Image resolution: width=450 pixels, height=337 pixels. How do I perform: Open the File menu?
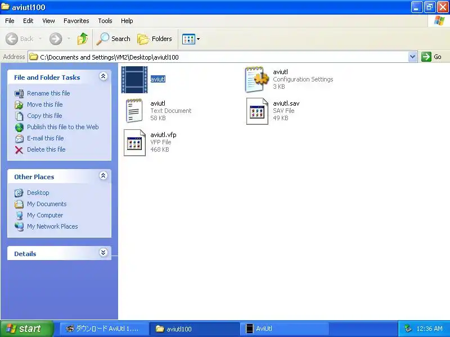(x=10, y=21)
